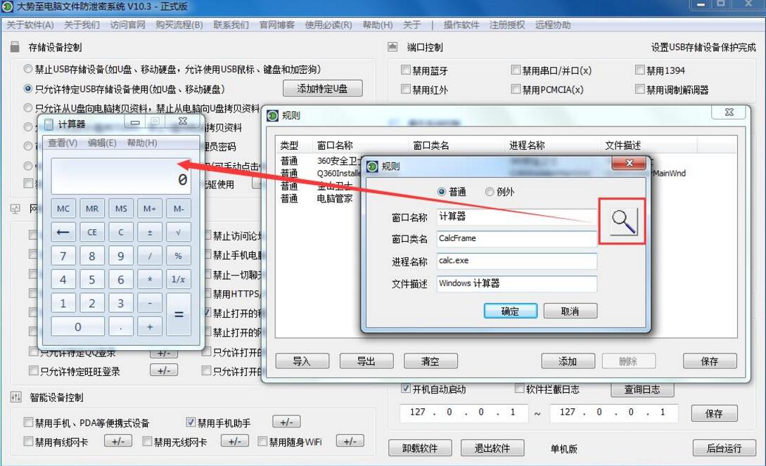Click the percent key on the calculator
This screenshot has width=766, height=466.
click(x=179, y=256)
